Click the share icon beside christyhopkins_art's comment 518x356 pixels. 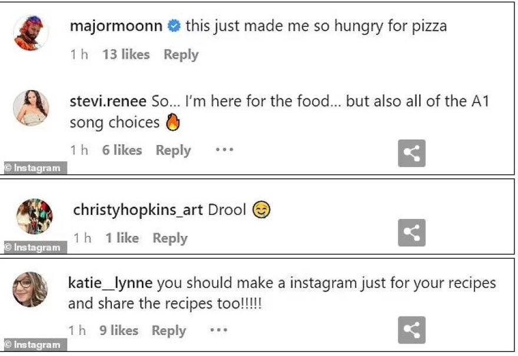coord(411,233)
